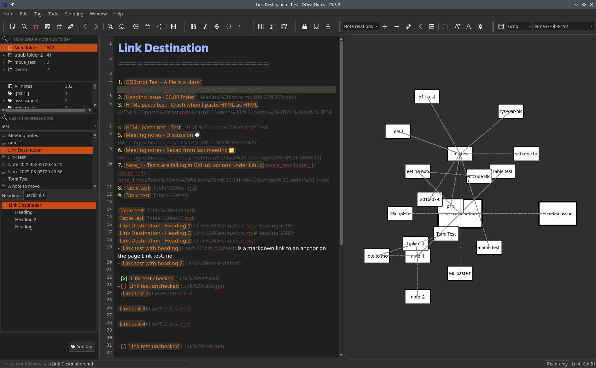Click the increase font size icon
The width and height of the screenshot is (596, 368).
coord(457,27)
